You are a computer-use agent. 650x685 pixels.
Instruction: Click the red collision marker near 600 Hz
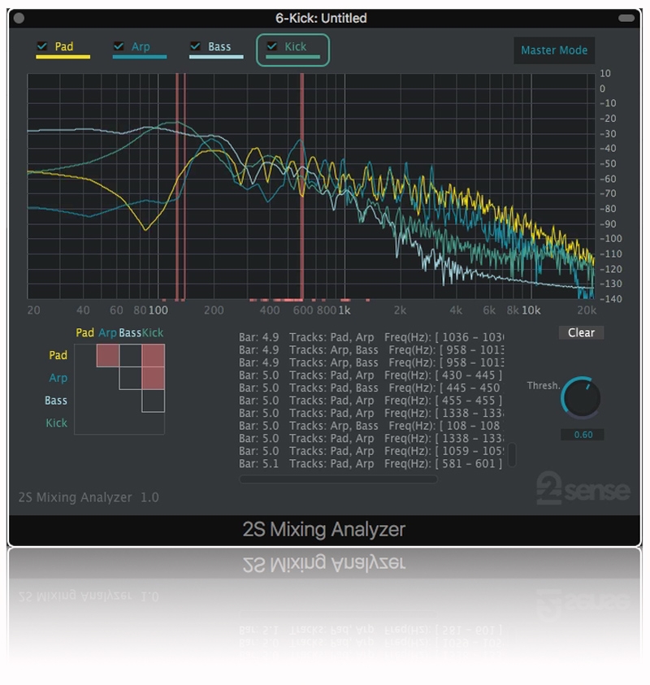click(302, 185)
